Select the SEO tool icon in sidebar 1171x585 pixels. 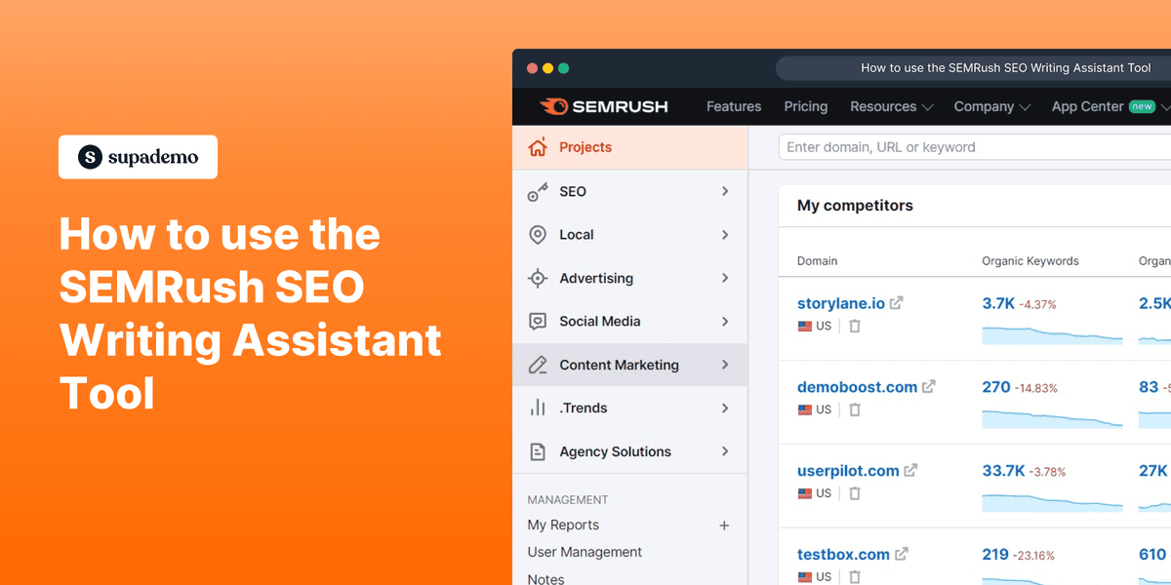538,191
